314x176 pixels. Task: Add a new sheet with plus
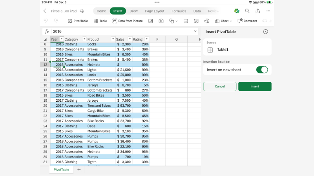coord(79,169)
